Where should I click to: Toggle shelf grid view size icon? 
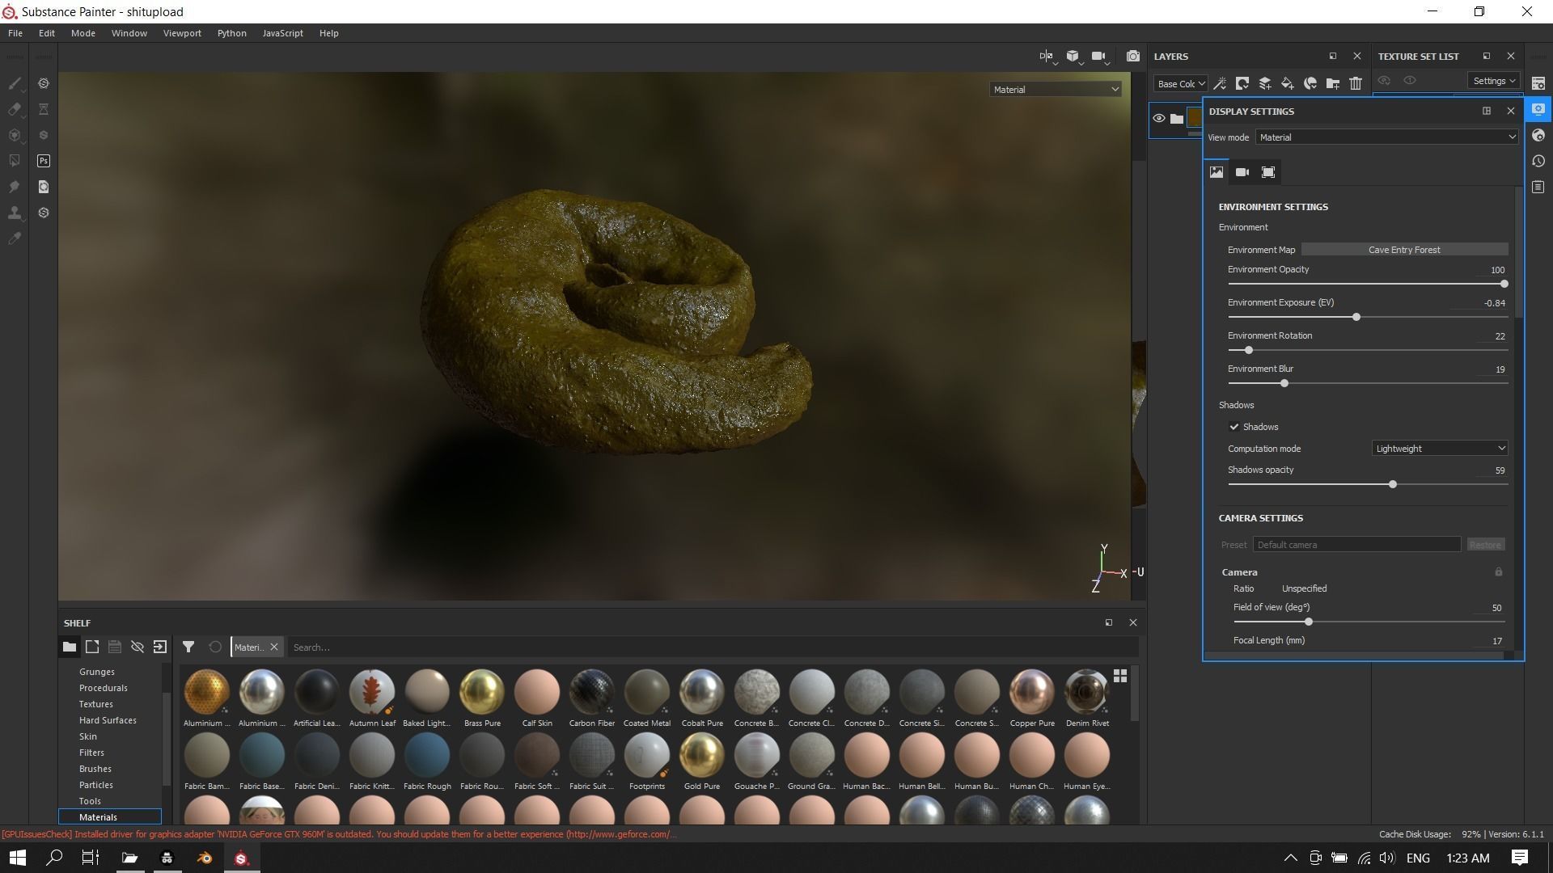pyautogui.click(x=1120, y=676)
